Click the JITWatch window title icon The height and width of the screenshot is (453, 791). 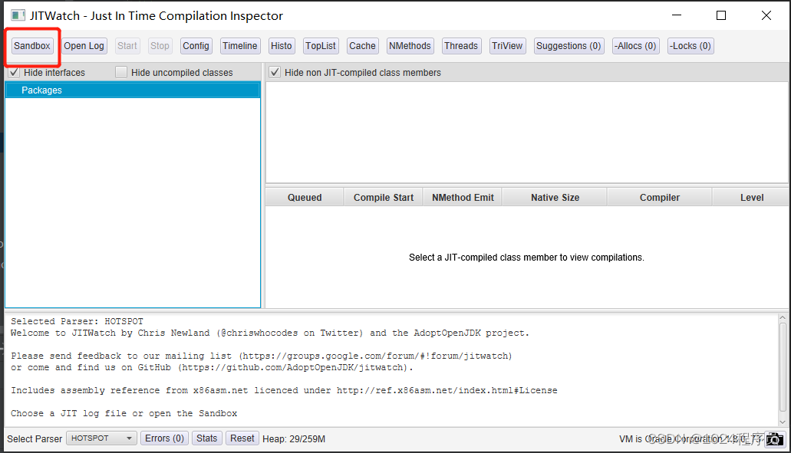[18, 15]
